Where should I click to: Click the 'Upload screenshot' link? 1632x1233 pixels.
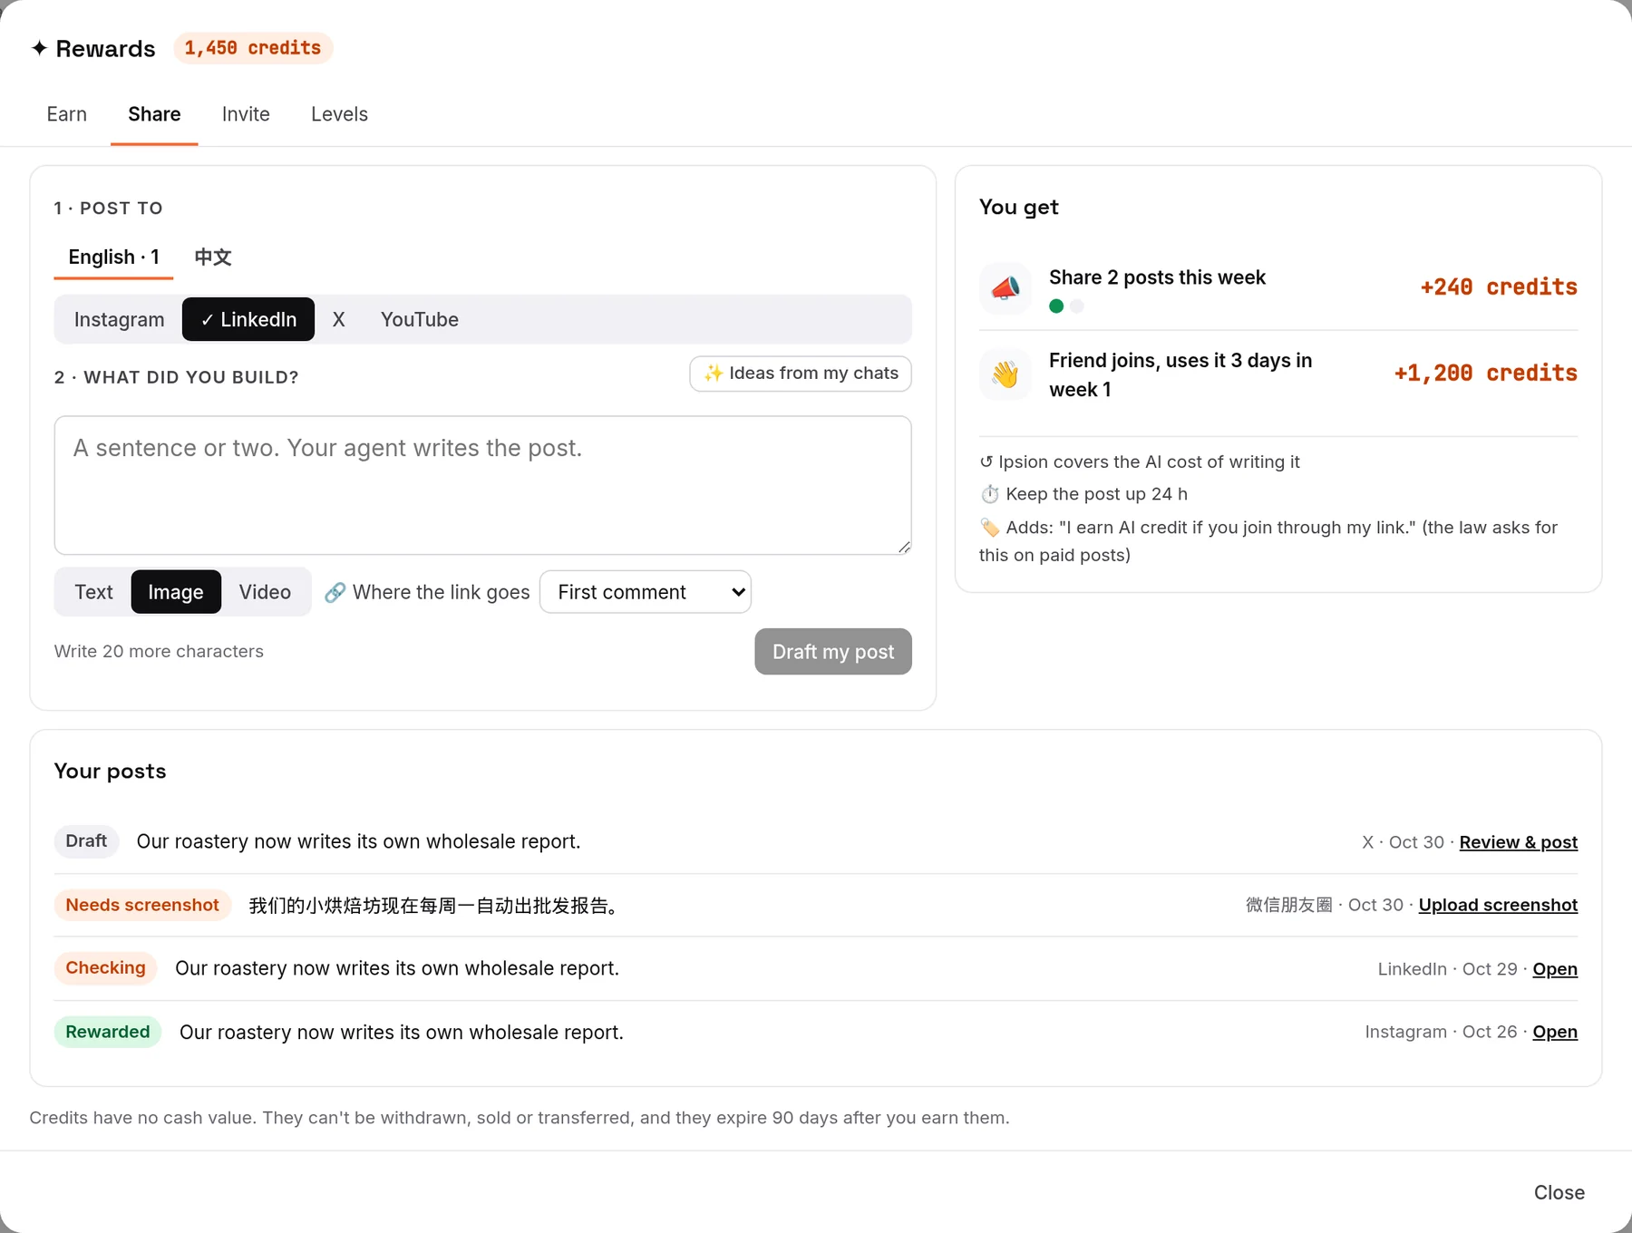(x=1498, y=905)
